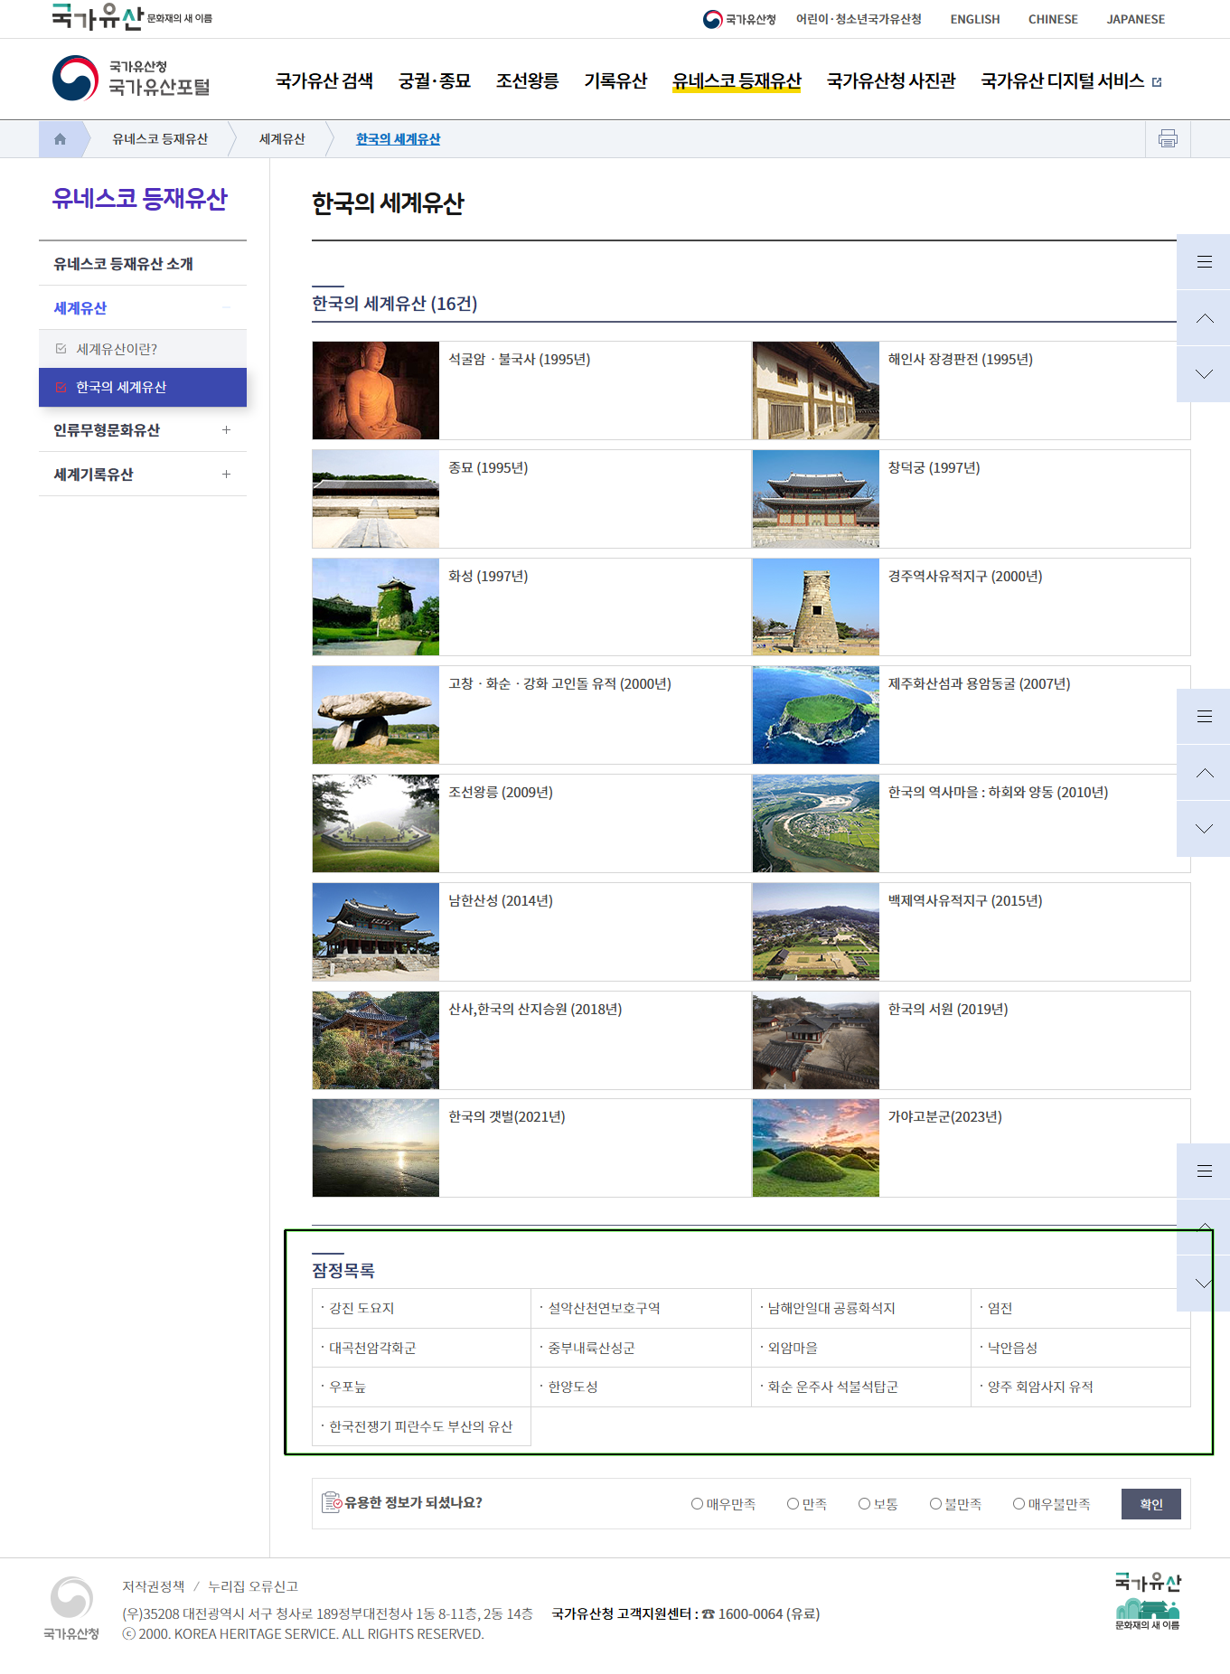Open the 국가유산 디지털 서비스 external link
This screenshot has height=1674, width=1230.
click(1071, 81)
